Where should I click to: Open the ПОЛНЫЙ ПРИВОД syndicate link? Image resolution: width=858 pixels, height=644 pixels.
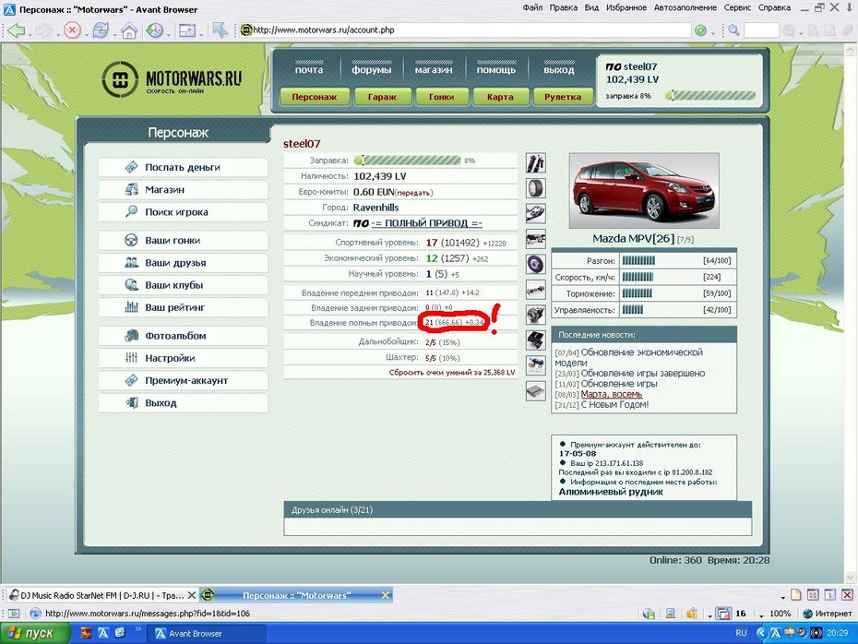(427, 223)
